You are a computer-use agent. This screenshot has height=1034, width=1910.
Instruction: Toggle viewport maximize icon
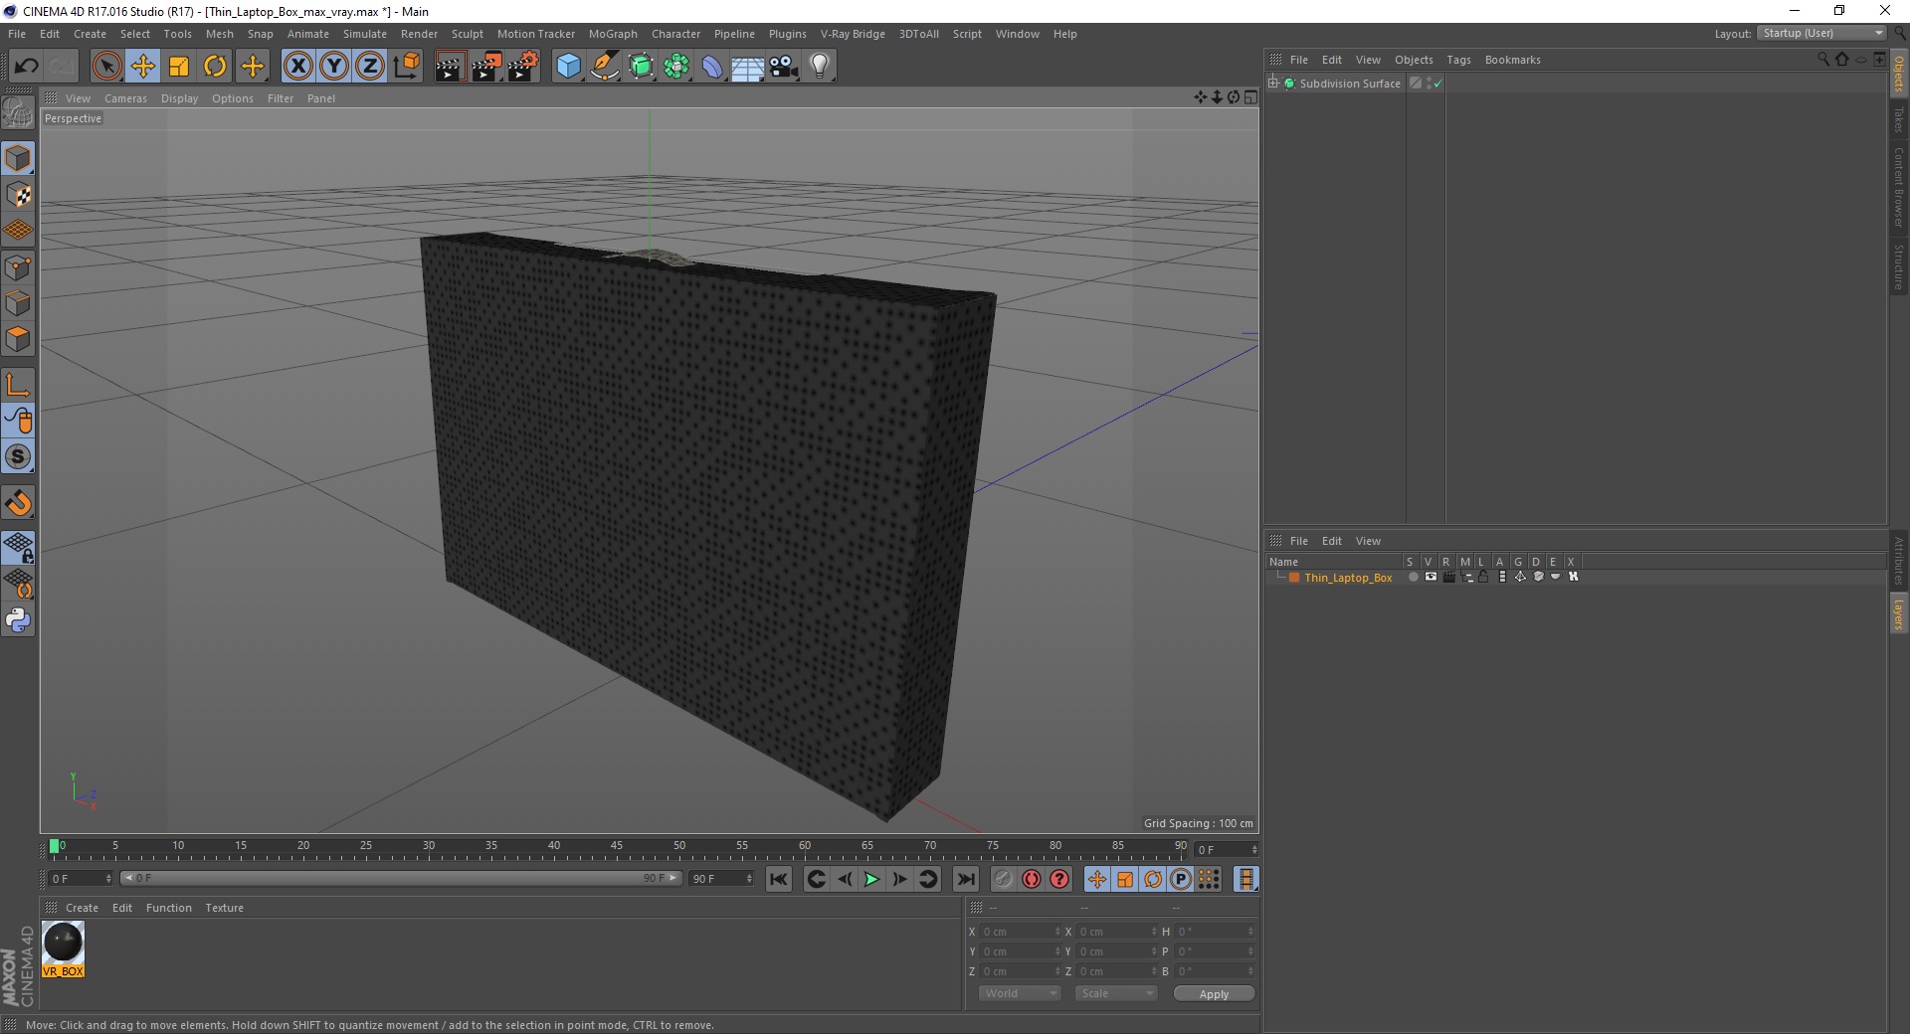coord(1250,97)
